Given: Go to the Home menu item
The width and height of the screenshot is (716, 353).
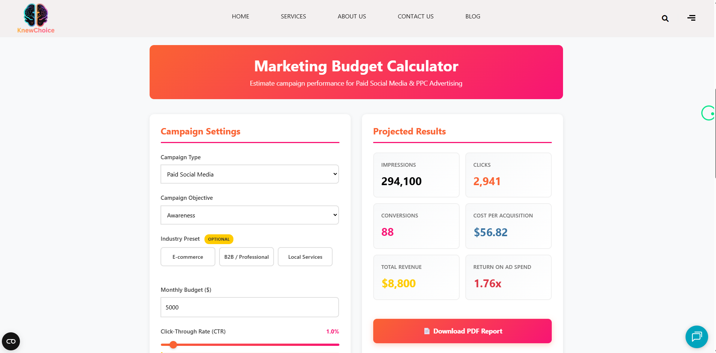Looking at the screenshot, I should (241, 17).
